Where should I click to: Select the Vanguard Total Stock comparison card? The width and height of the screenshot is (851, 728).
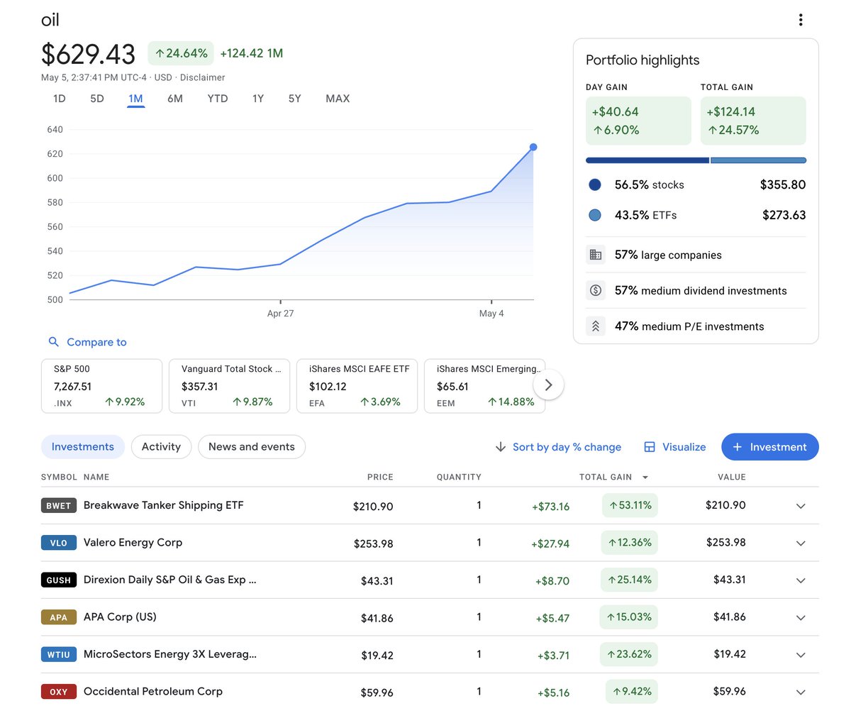click(x=230, y=386)
